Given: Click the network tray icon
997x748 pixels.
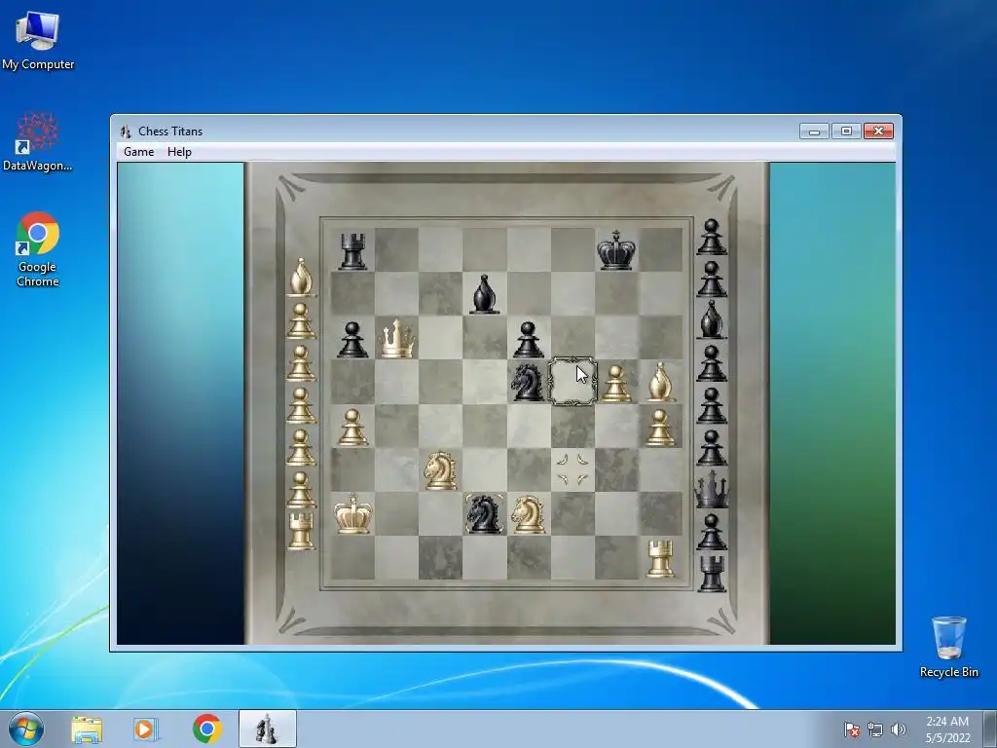Looking at the screenshot, I should (875, 729).
